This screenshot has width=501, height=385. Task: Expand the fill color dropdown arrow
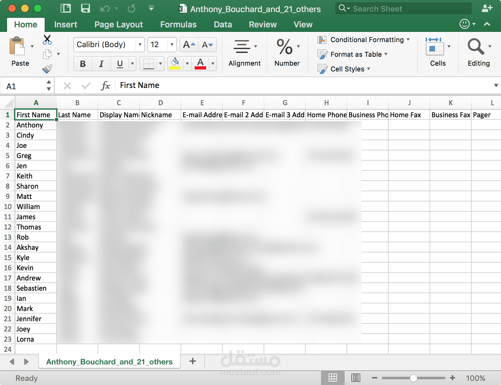[187, 64]
